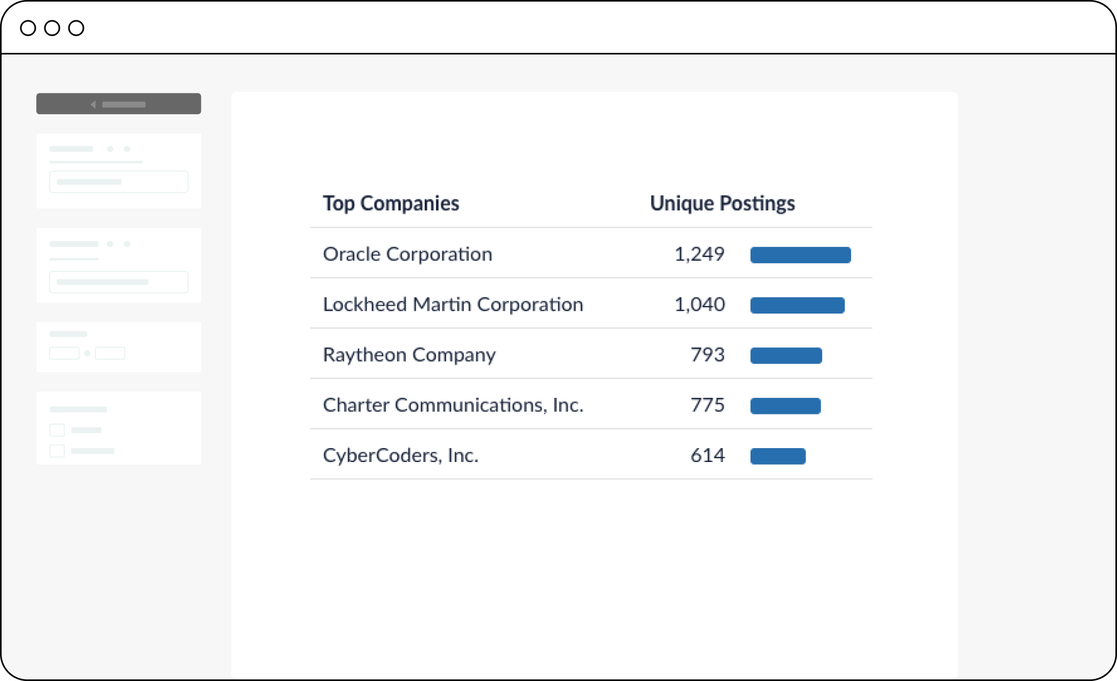This screenshot has width=1117, height=681.
Task: Click Charter Communications, Inc. company name
Action: click(x=453, y=405)
